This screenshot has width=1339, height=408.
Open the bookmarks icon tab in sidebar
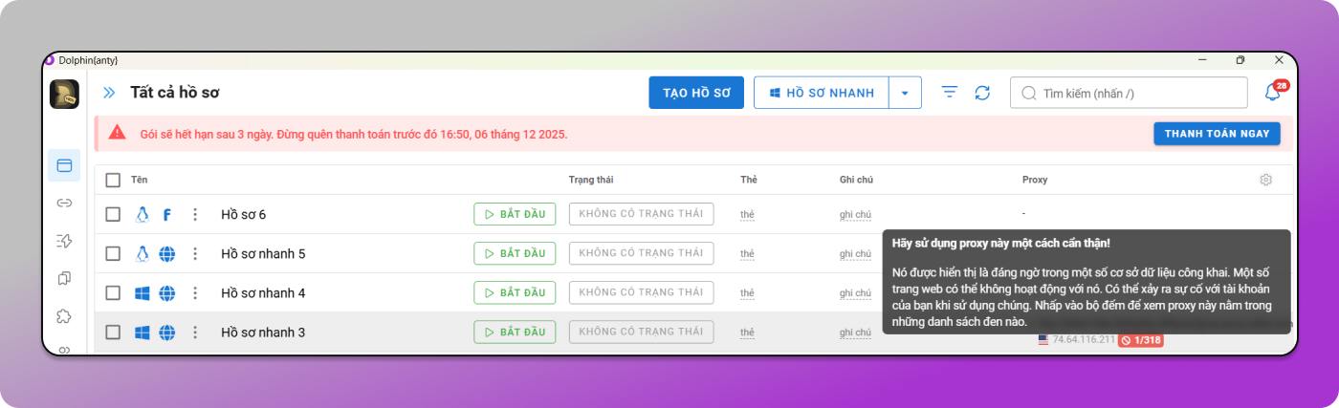64,278
